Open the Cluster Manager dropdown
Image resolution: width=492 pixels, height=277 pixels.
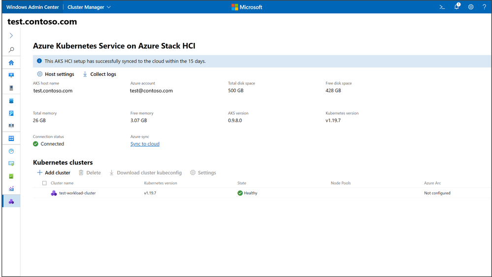[x=89, y=7]
